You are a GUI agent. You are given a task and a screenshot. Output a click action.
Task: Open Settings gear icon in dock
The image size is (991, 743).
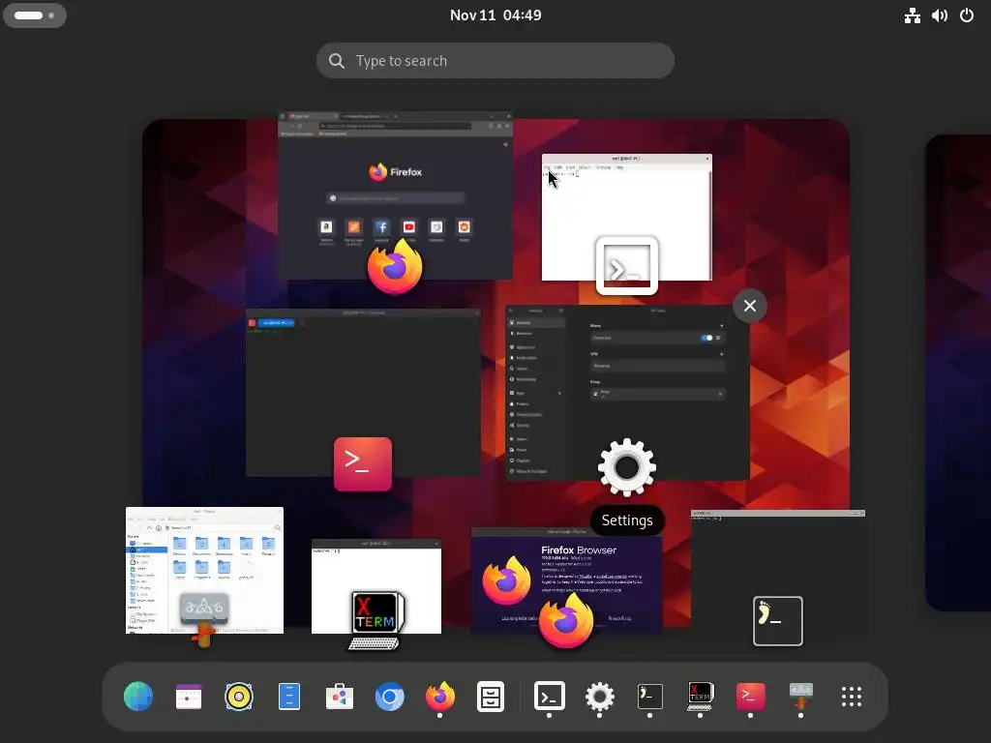point(600,697)
